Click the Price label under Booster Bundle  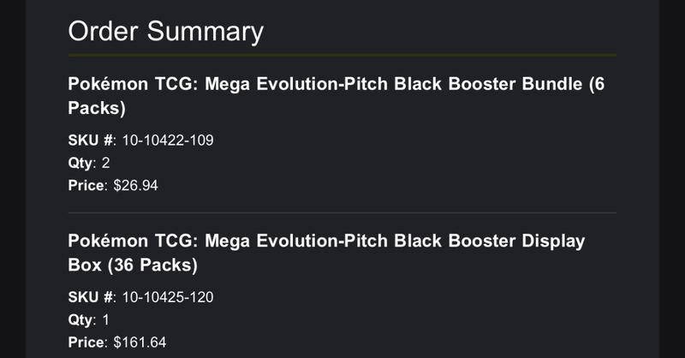(x=86, y=186)
